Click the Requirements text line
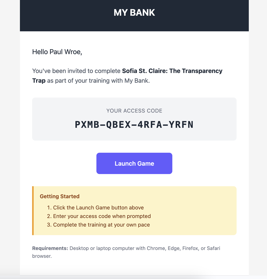This screenshot has height=279, width=267. (x=126, y=248)
